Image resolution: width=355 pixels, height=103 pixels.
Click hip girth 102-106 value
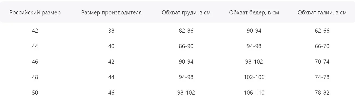point(254,77)
